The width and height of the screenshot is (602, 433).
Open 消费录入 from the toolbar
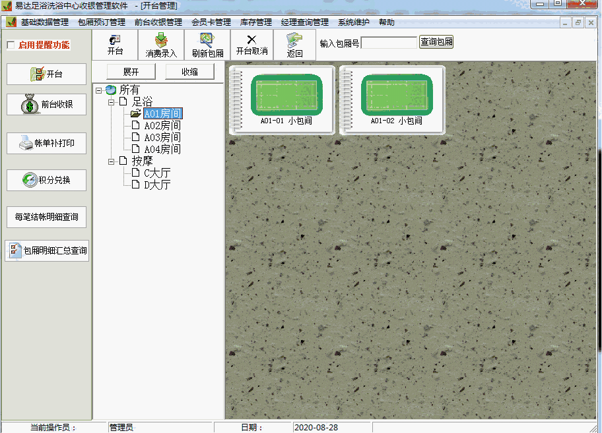[161, 45]
